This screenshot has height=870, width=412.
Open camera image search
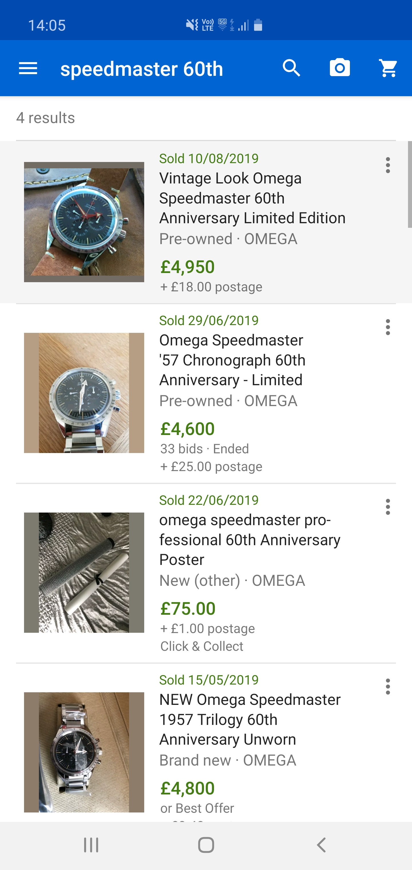coord(340,68)
